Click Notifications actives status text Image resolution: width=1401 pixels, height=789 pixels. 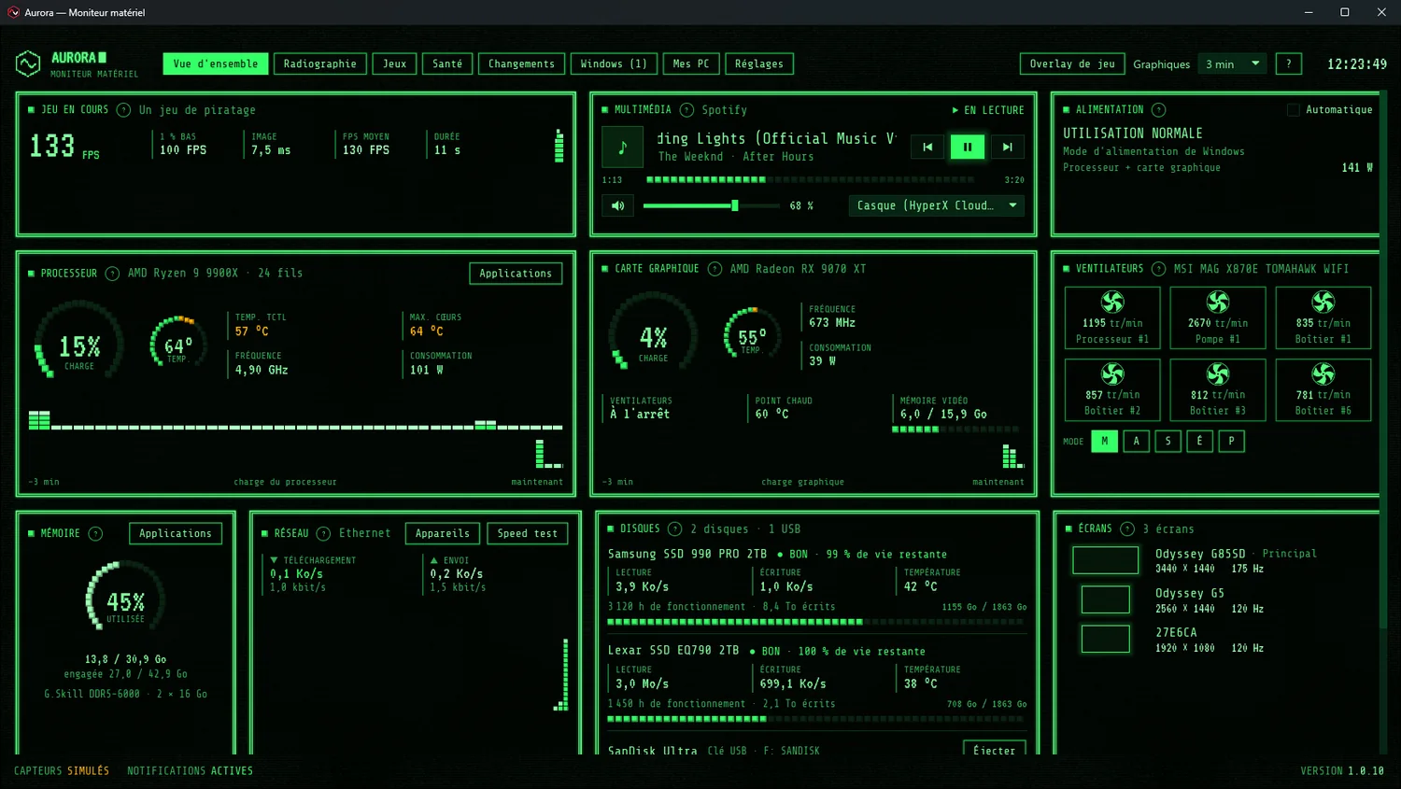(x=191, y=771)
